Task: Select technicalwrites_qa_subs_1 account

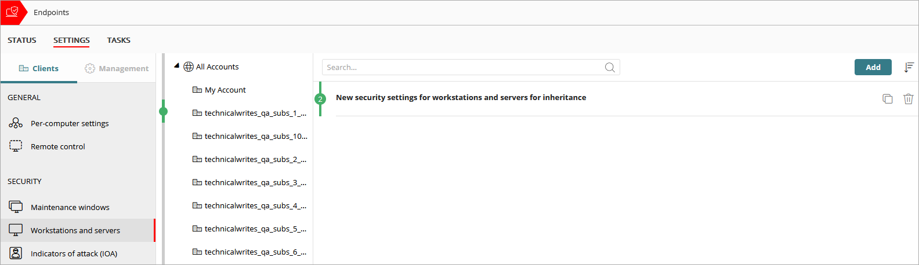Action: tap(255, 113)
